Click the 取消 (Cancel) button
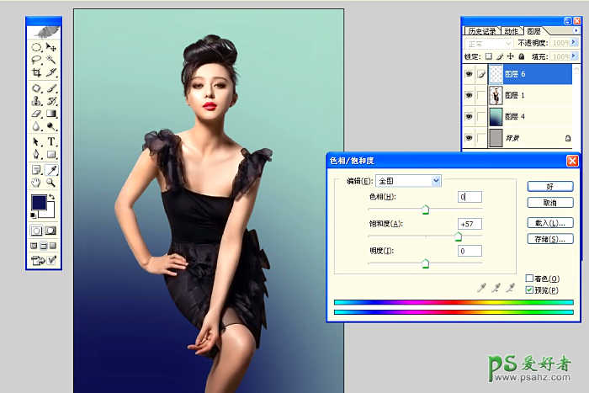 click(550, 203)
